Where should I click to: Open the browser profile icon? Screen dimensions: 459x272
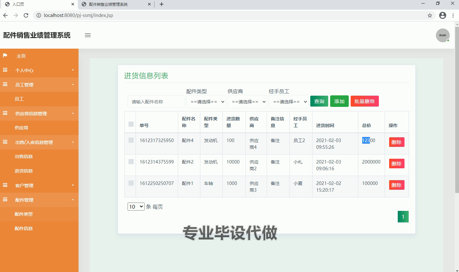pos(443,15)
